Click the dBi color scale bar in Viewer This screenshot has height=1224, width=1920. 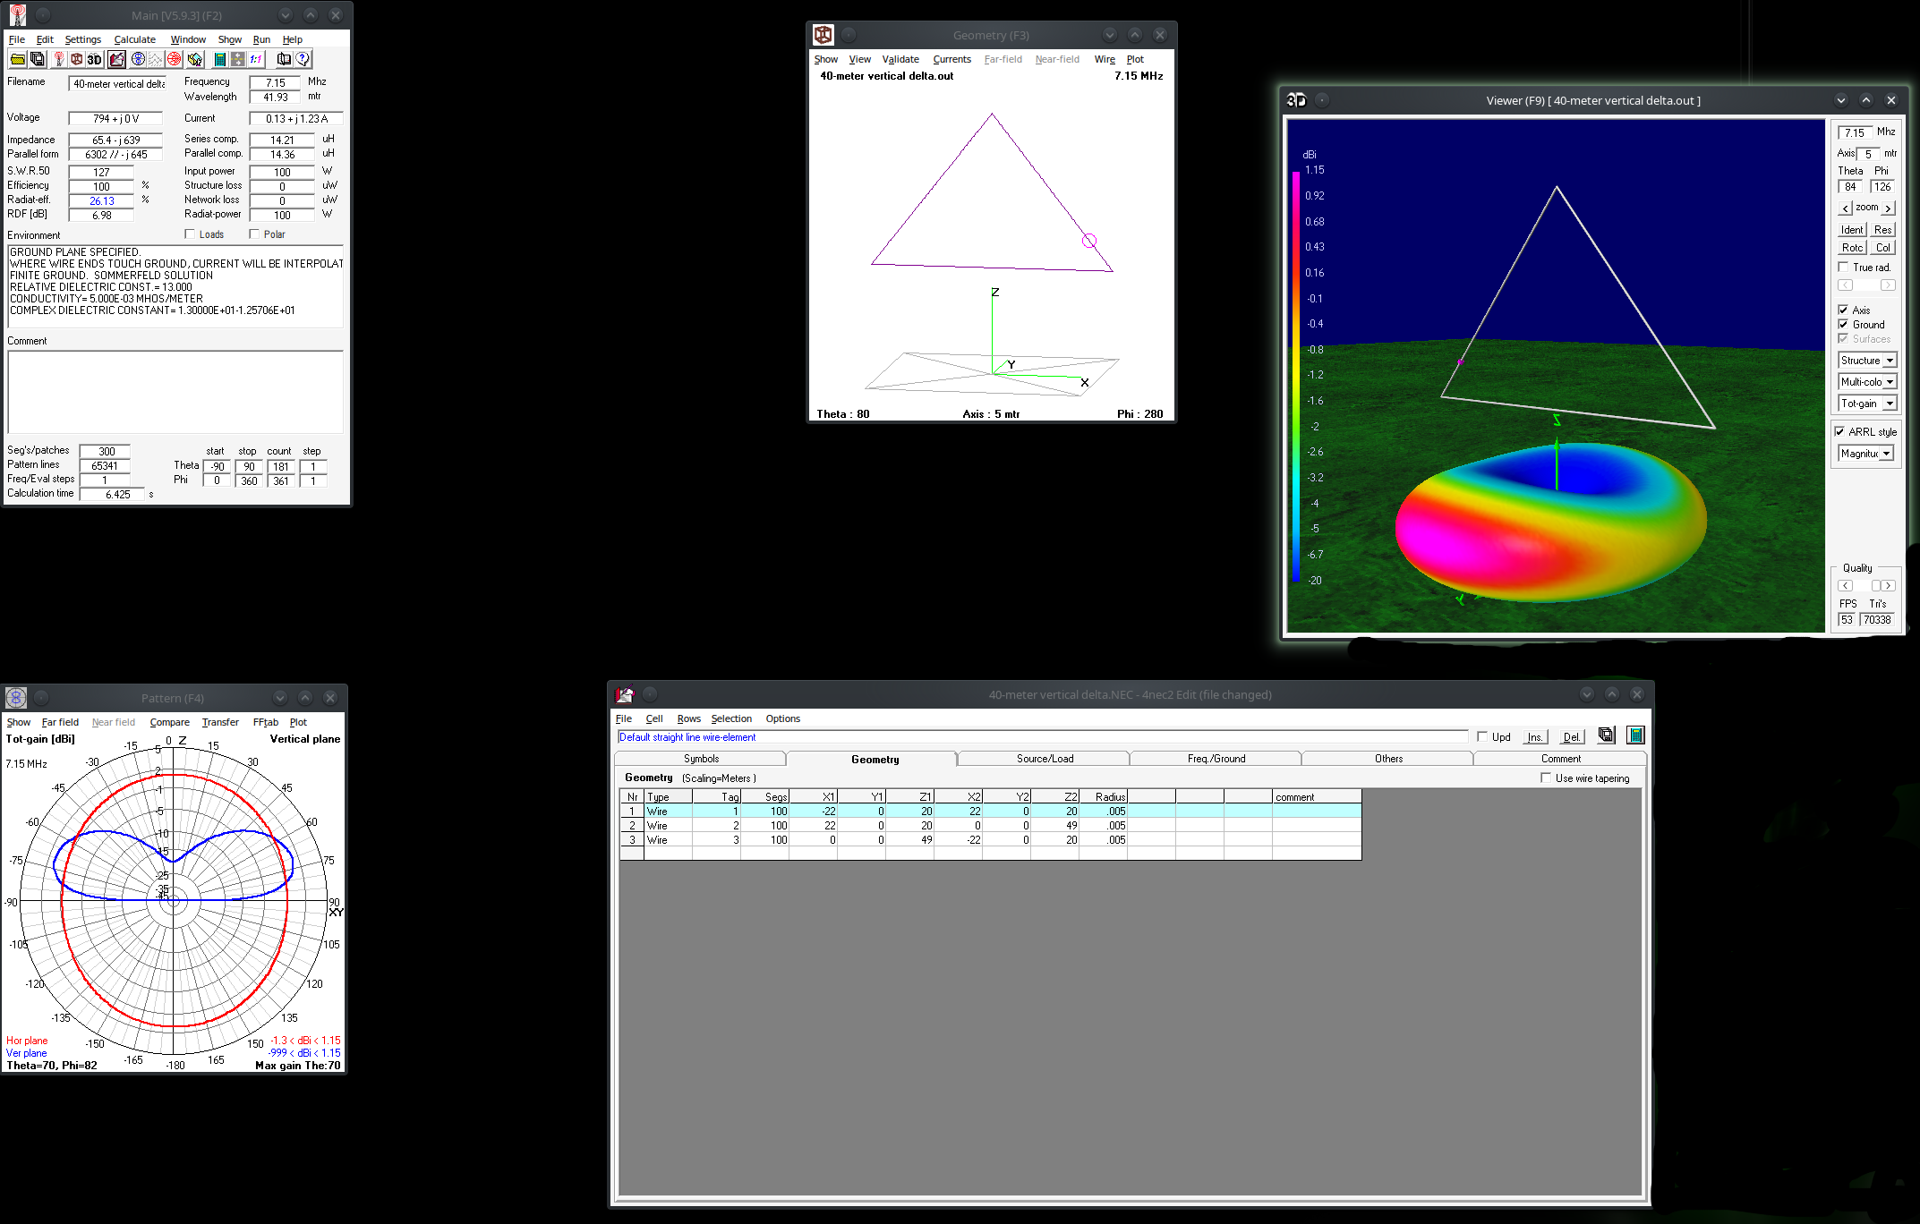tap(1295, 377)
